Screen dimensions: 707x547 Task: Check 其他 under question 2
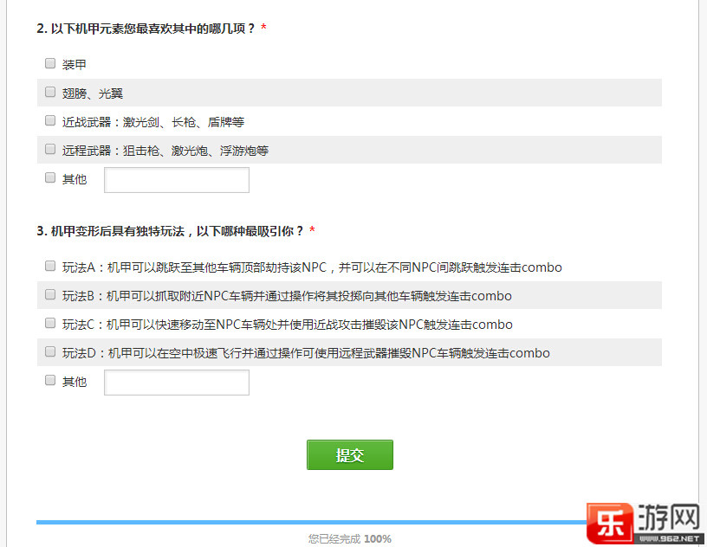click(50, 177)
